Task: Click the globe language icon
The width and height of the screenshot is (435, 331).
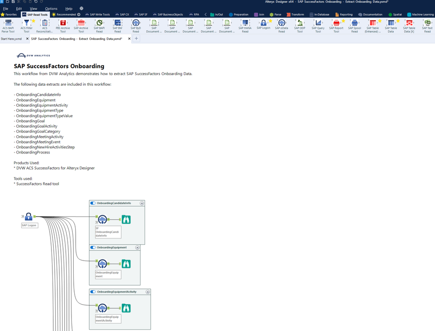Action: coord(81,9)
